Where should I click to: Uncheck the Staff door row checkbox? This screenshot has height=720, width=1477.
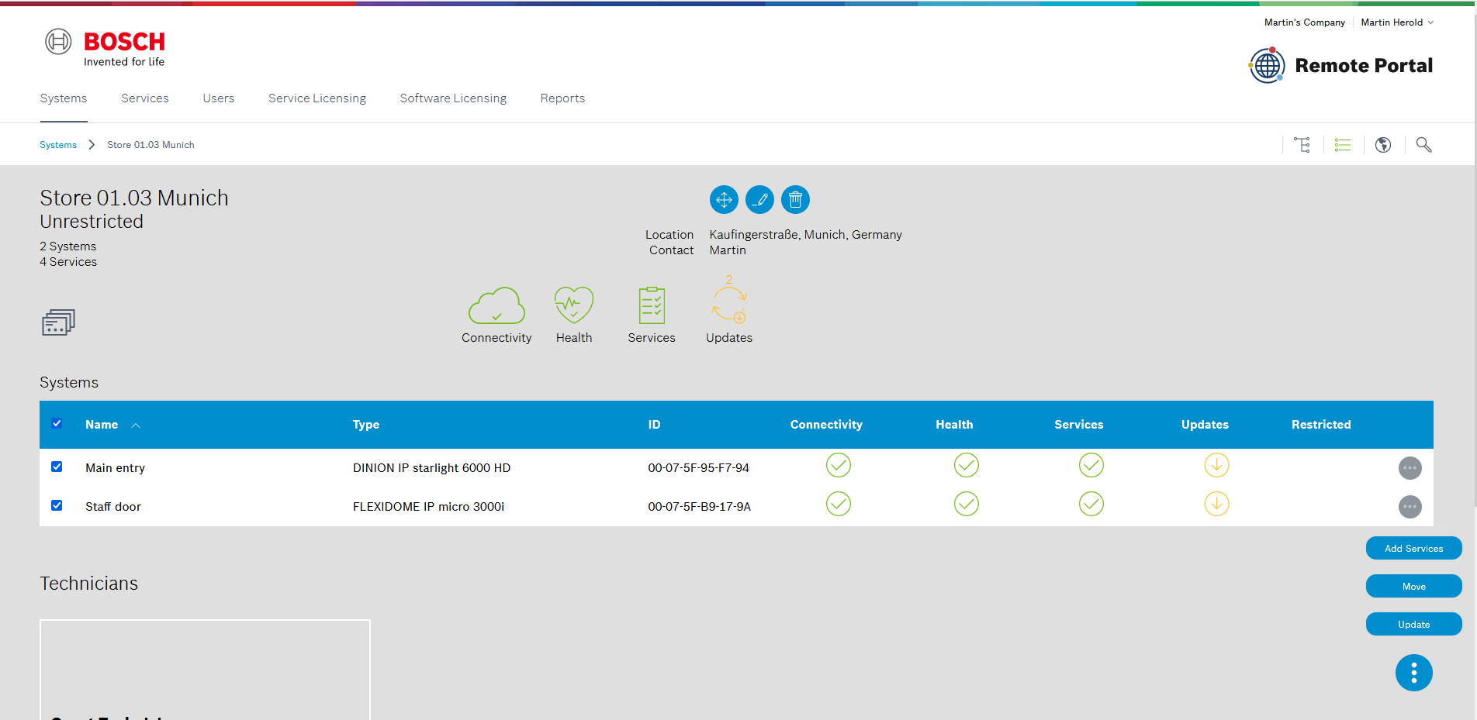coord(57,505)
